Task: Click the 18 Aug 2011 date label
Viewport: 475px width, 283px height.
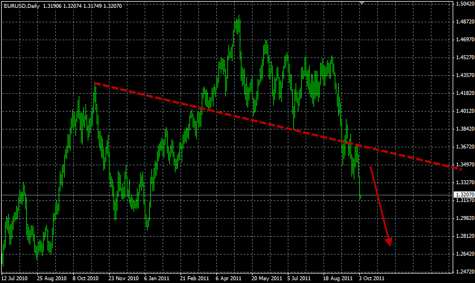Action: (x=338, y=278)
